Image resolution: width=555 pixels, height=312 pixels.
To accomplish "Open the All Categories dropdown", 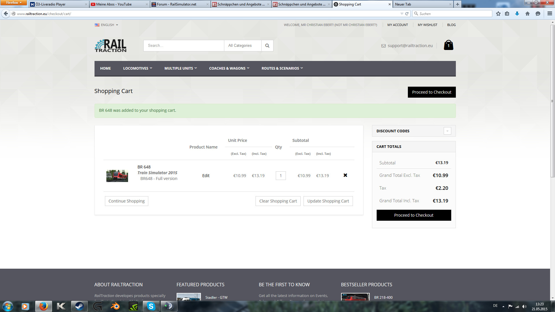I will [243, 46].
